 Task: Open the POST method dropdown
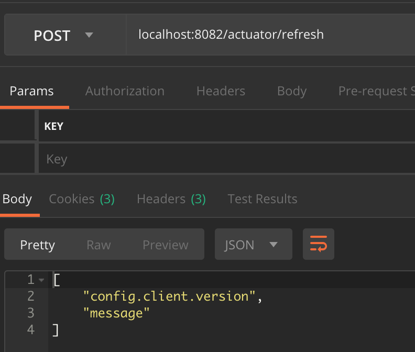coord(65,35)
